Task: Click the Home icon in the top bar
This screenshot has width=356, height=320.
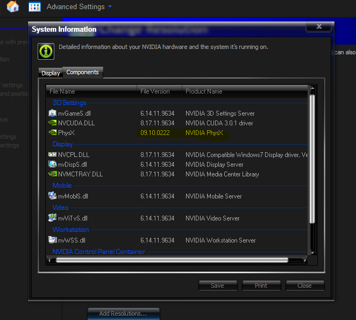Action: click(x=12, y=7)
